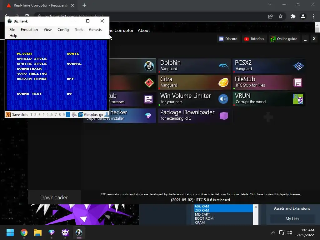Click the memory domain list scrollbar up arrow
320x240 pixels.
[x=256, y=207]
